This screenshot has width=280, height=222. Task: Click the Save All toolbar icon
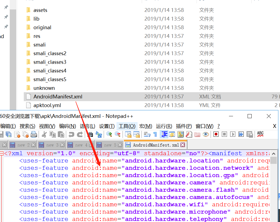[x=8, y=134]
